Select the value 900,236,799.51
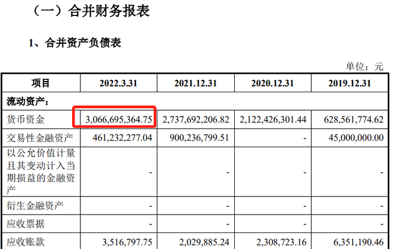The width and height of the screenshot is (414, 249). coord(199,138)
